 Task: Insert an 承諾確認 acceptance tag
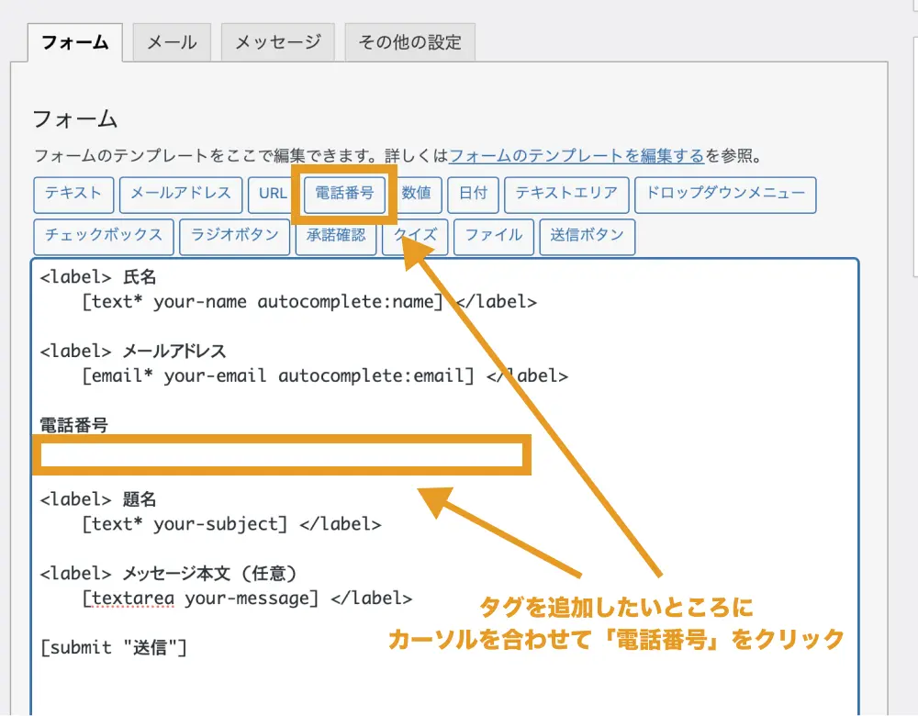click(336, 236)
